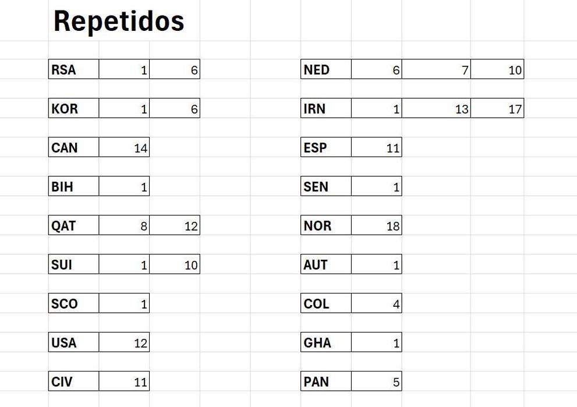Select the ESP label cell
Screen dimensions: 577x407
click(x=326, y=147)
